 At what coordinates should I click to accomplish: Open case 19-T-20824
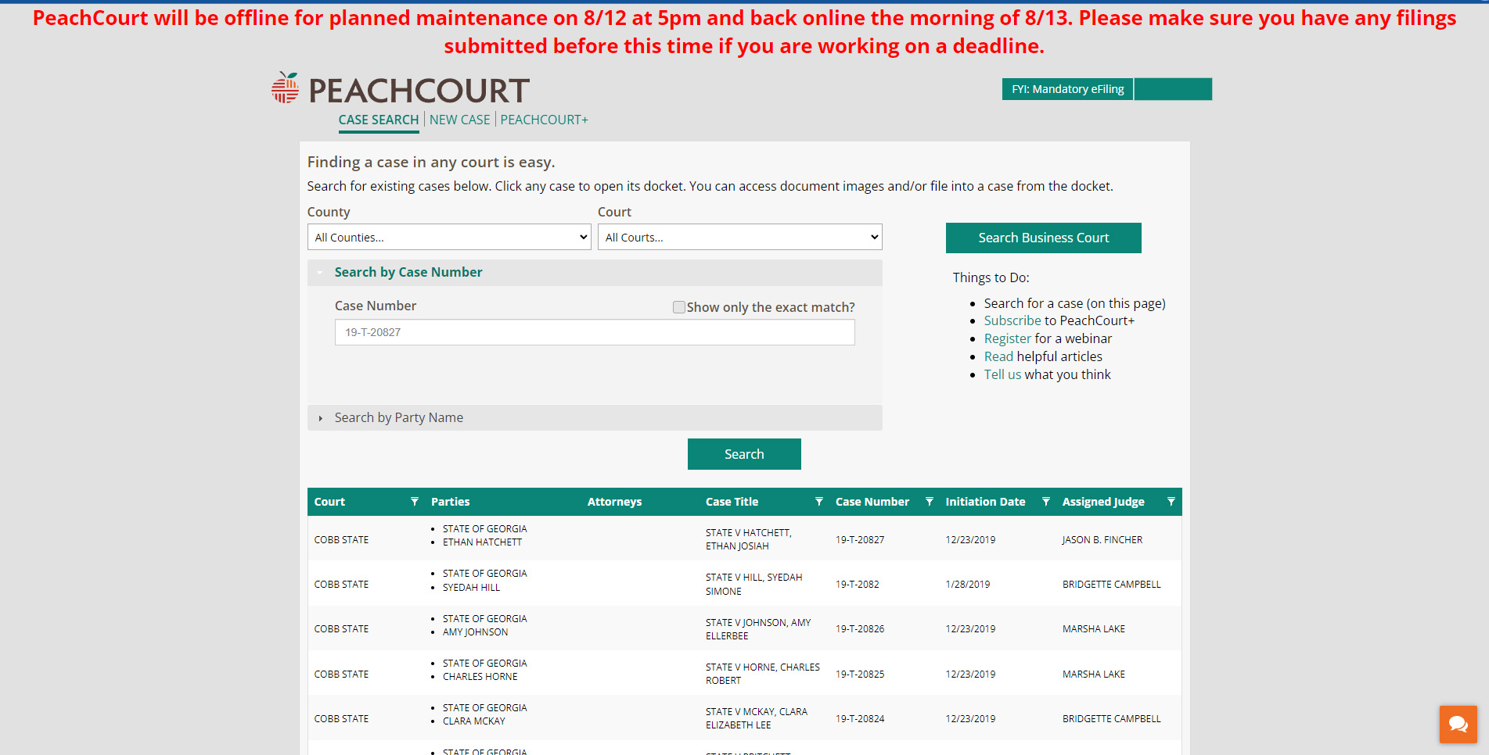pyautogui.click(x=860, y=719)
